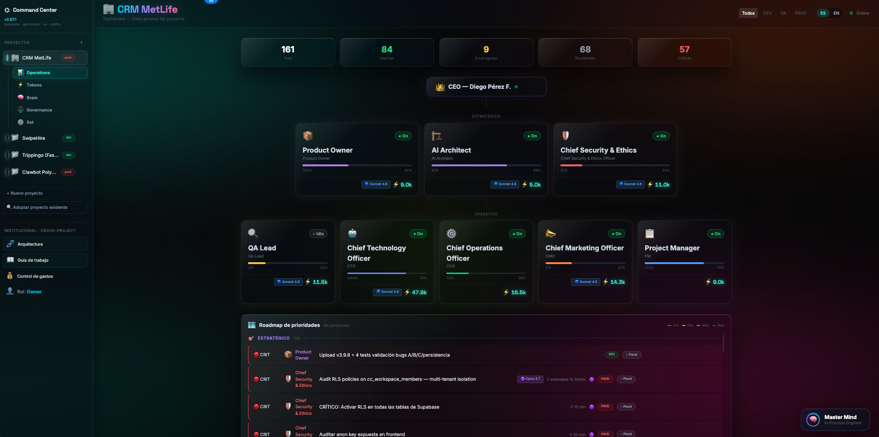Screen dimensions: 879x437
Task: Click the CEO crown icon
Action: pyautogui.click(x=440, y=87)
